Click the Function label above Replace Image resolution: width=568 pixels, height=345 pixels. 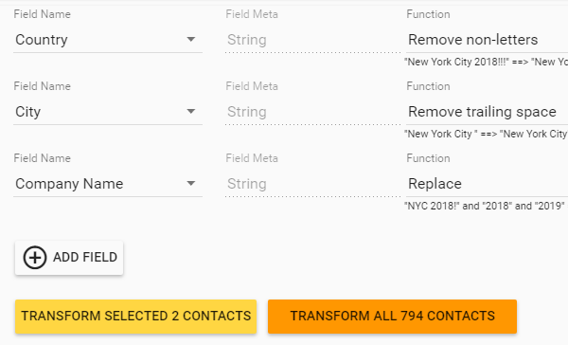(x=428, y=158)
